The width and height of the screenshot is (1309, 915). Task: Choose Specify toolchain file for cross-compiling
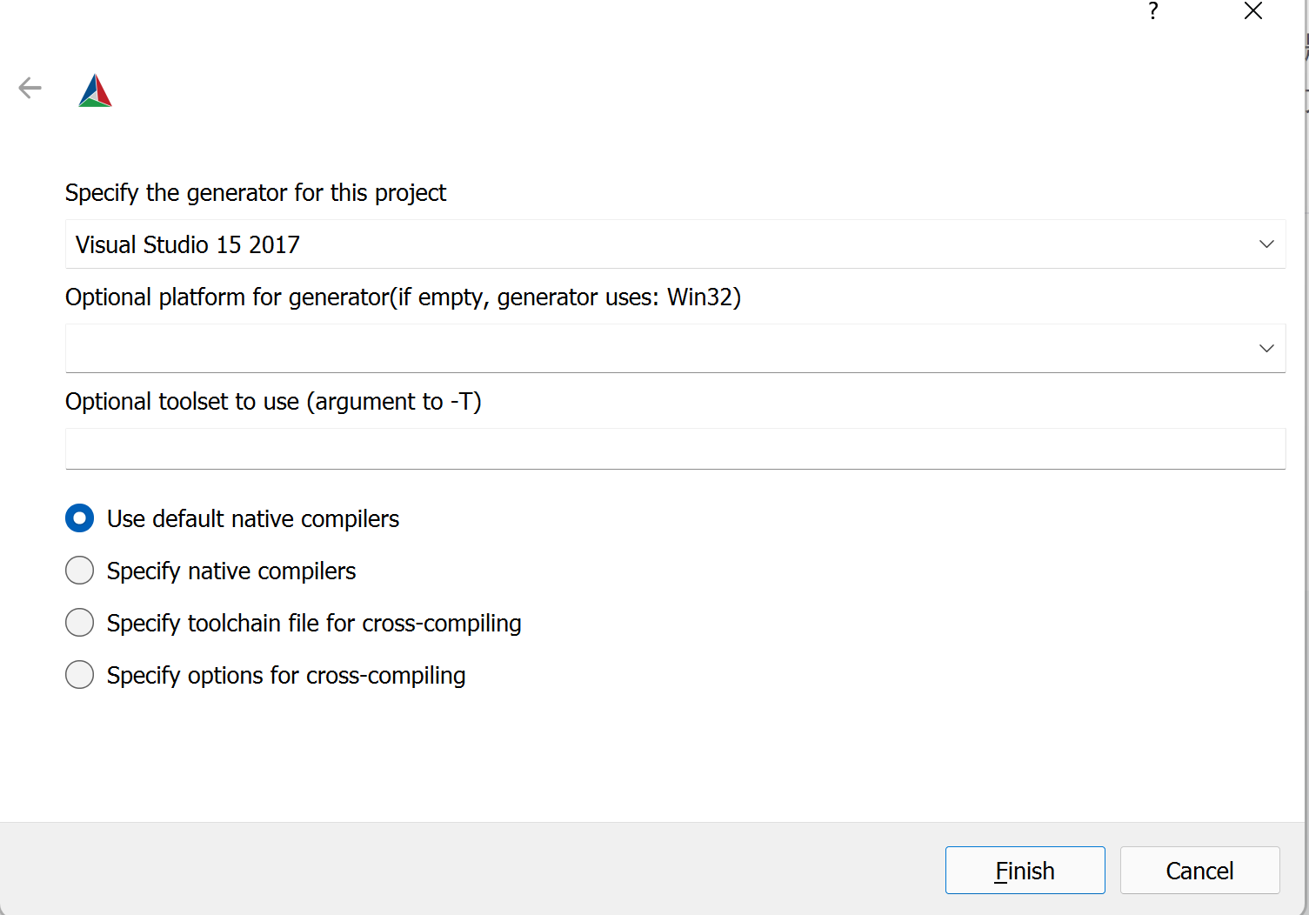coord(80,623)
